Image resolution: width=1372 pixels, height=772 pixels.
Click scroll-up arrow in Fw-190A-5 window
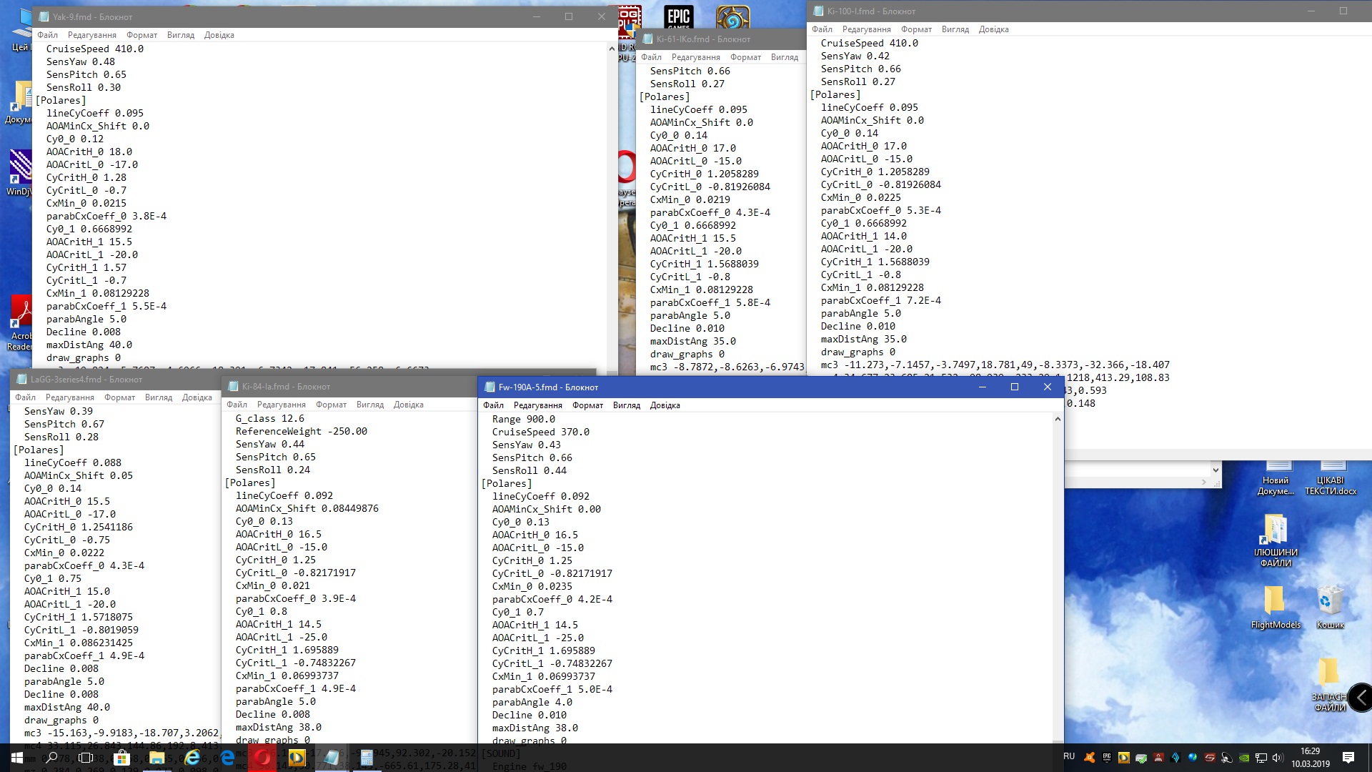1058,420
